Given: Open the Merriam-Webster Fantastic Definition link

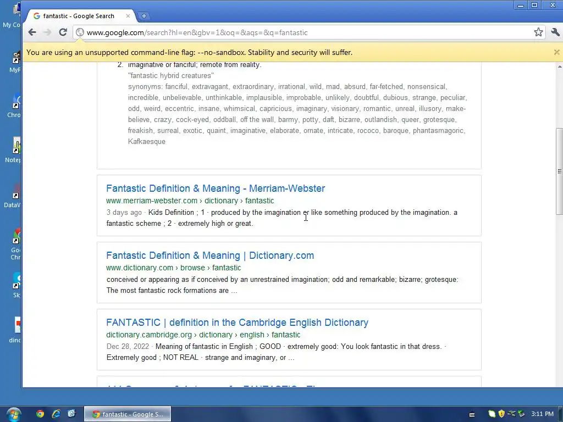Looking at the screenshot, I should coord(216,188).
